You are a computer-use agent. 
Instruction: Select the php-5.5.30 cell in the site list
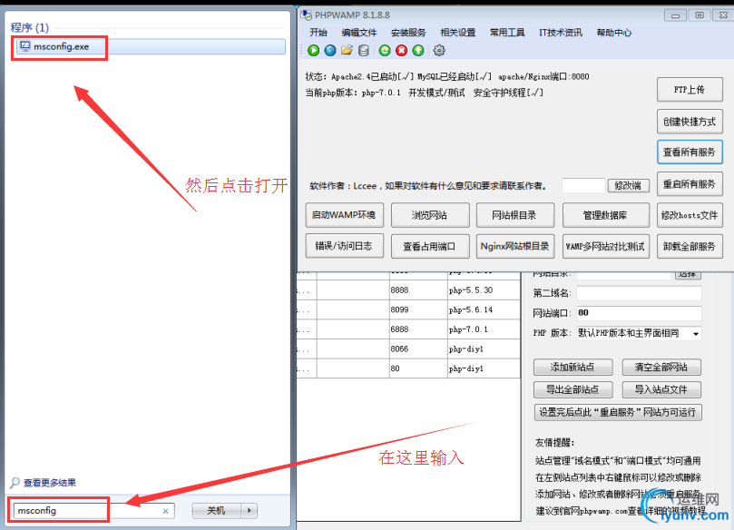[484, 290]
